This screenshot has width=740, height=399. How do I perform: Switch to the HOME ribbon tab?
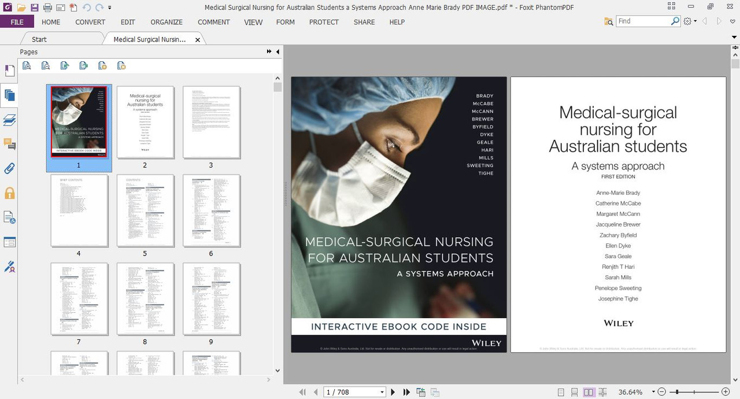click(51, 22)
